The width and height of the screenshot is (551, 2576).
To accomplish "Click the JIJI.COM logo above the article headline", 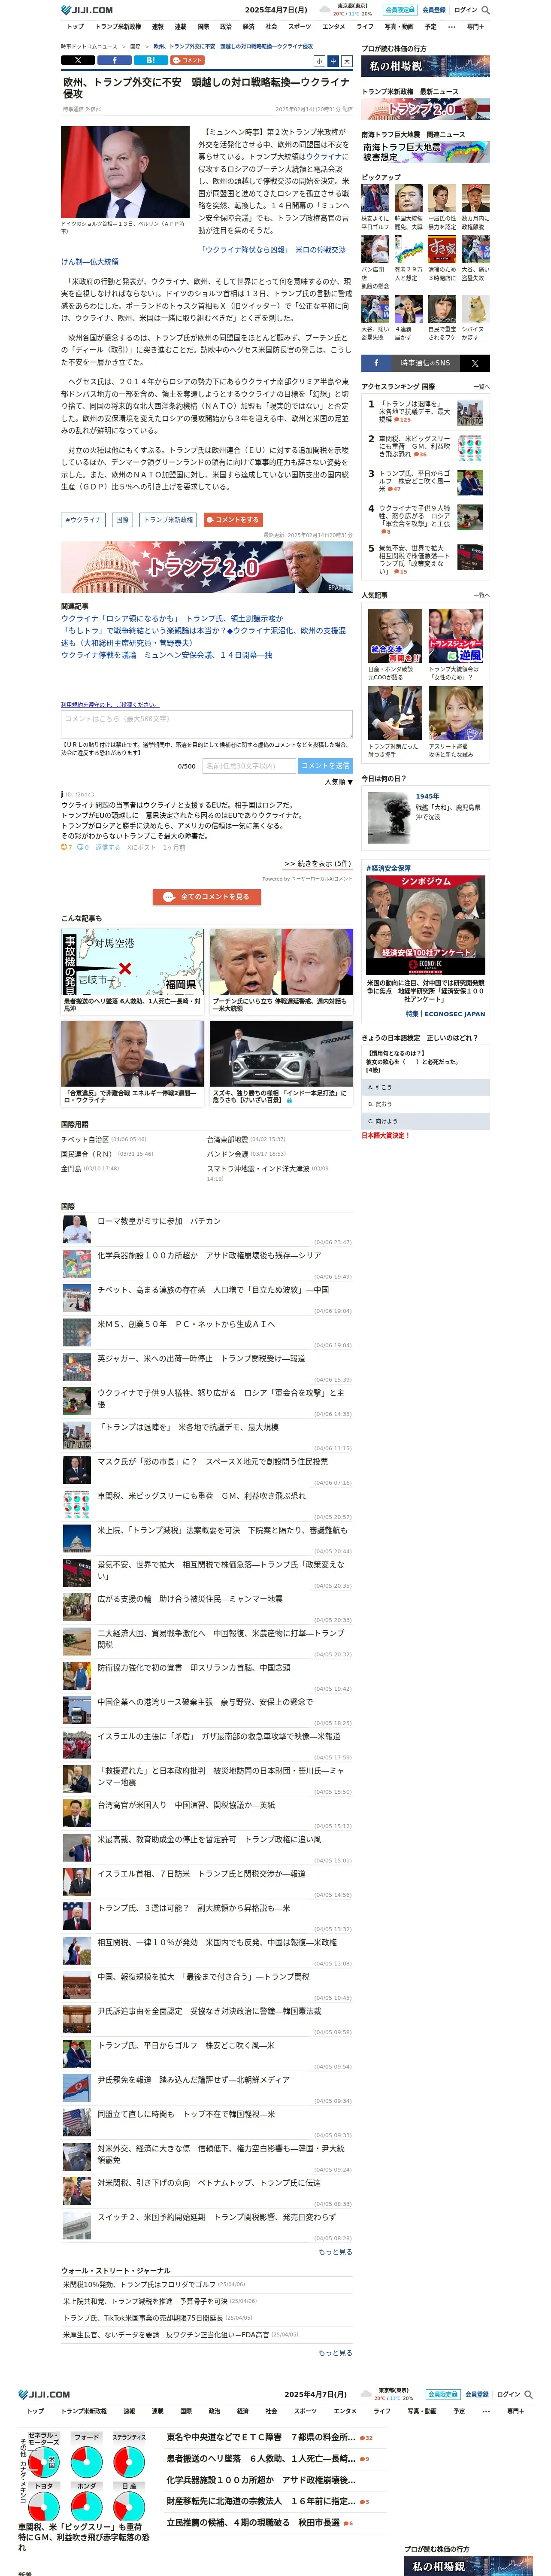I will pos(87,10).
